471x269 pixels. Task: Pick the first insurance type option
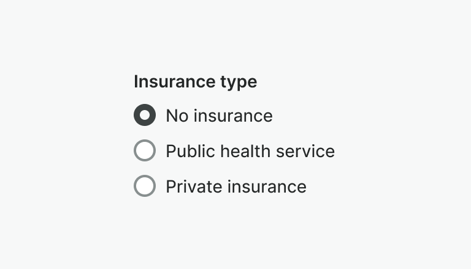(145, 116)
